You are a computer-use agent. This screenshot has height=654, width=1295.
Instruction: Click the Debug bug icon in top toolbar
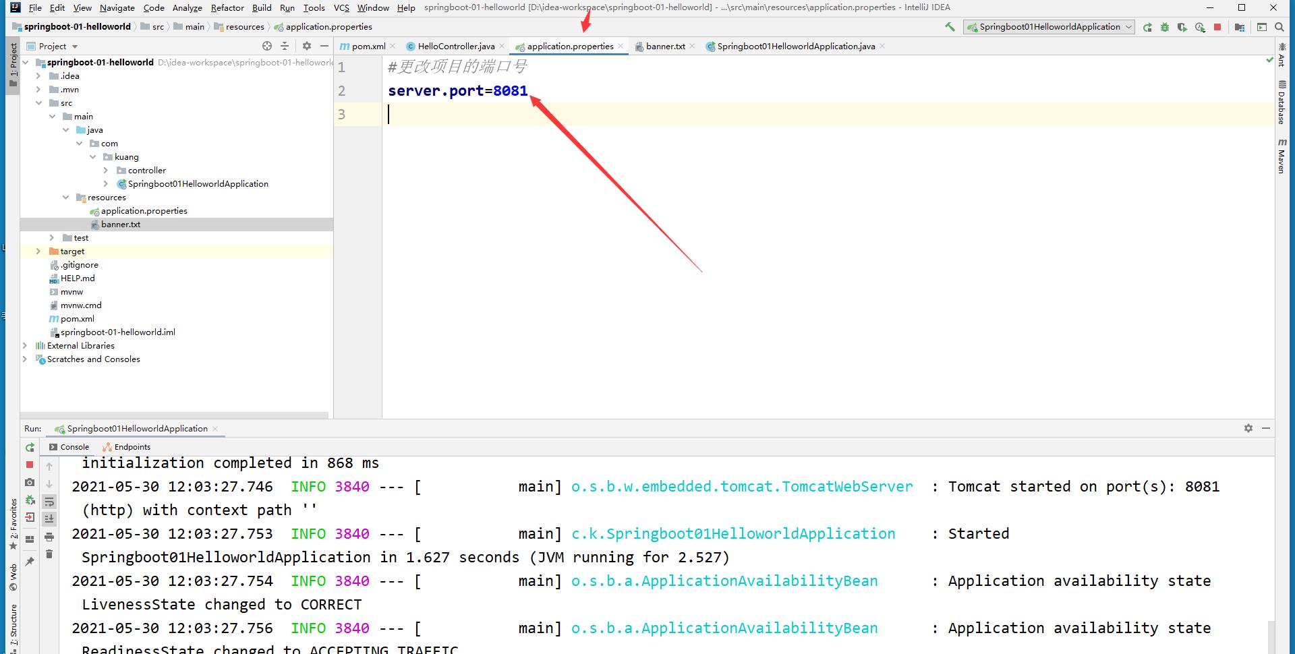click(1165, 27)
